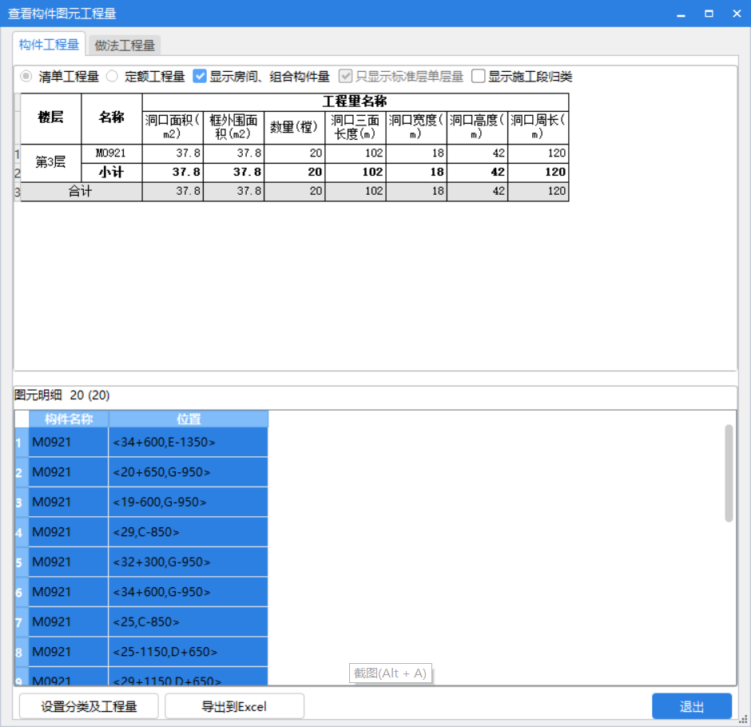Screen dimensions: 751x727
Task: Click the 框外围面积(m2) column header
Action: [234, 127]
